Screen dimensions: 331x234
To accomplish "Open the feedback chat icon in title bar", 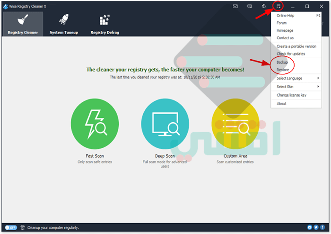I will [x=249, y=6].
